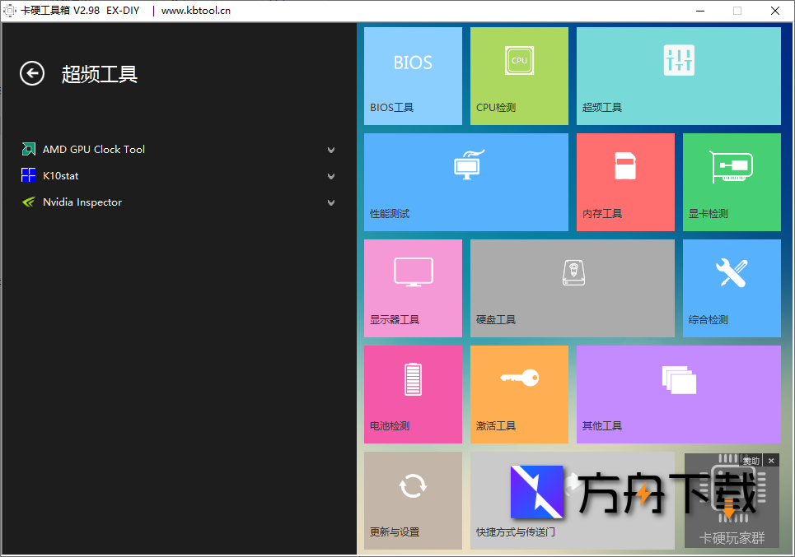Select the CPU检测 tile
Screen dimensions: 795x557
[518, 76]
